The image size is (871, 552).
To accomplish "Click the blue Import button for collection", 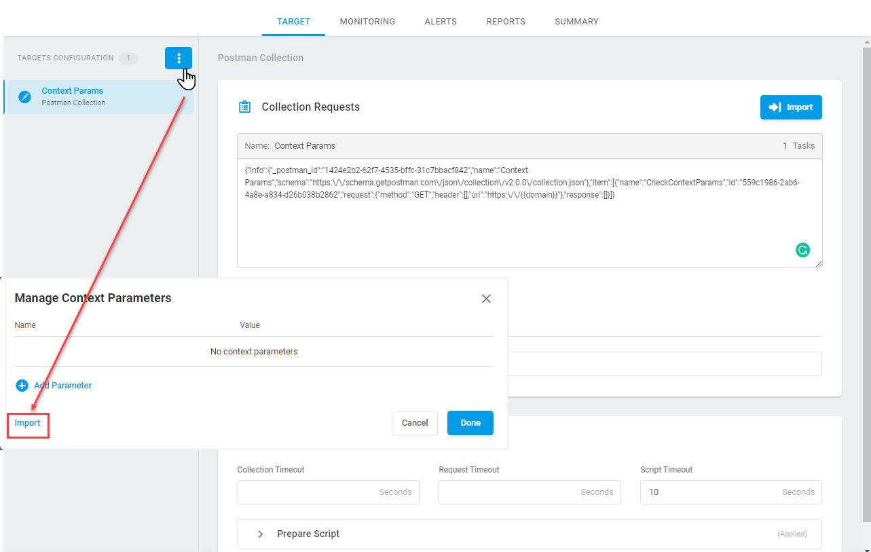I will pyautogui.click(x=791, y=107).
